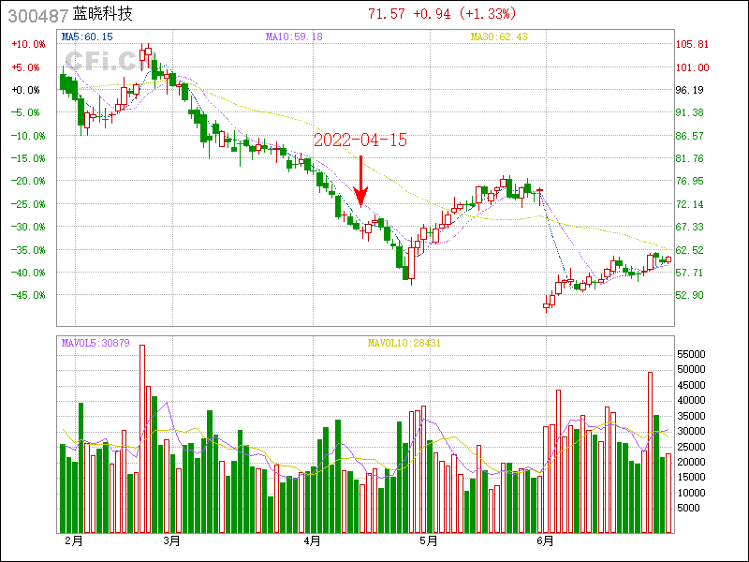Image resolution: width=749 pixels, height=562 pixels.
Task: Jump to 3月 on the time axis
Action: click(x=171, y=541)
